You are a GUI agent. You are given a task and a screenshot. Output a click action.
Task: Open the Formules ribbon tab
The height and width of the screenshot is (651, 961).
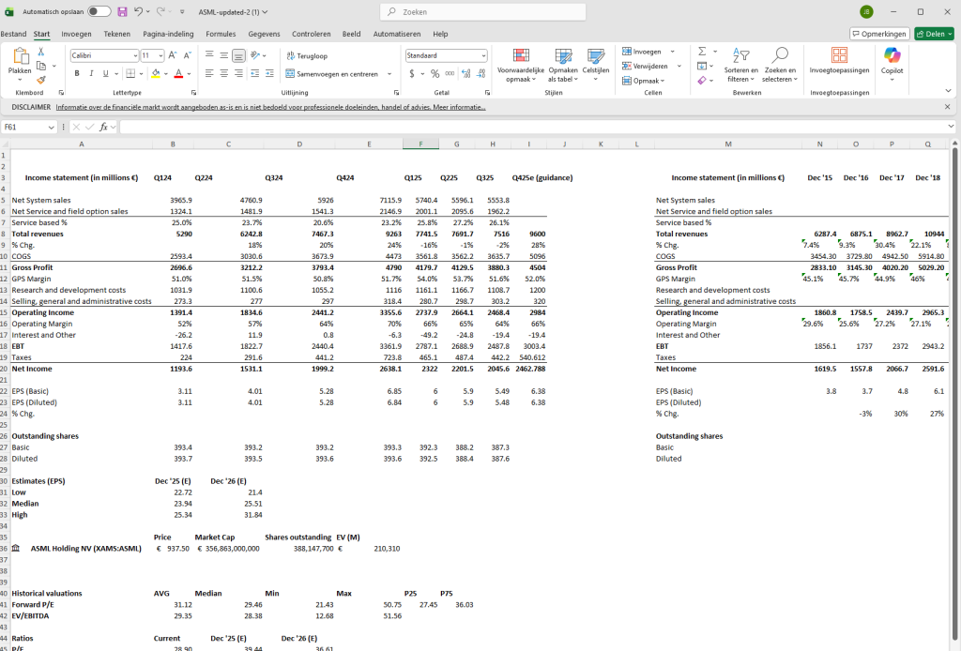coord(221,34)
